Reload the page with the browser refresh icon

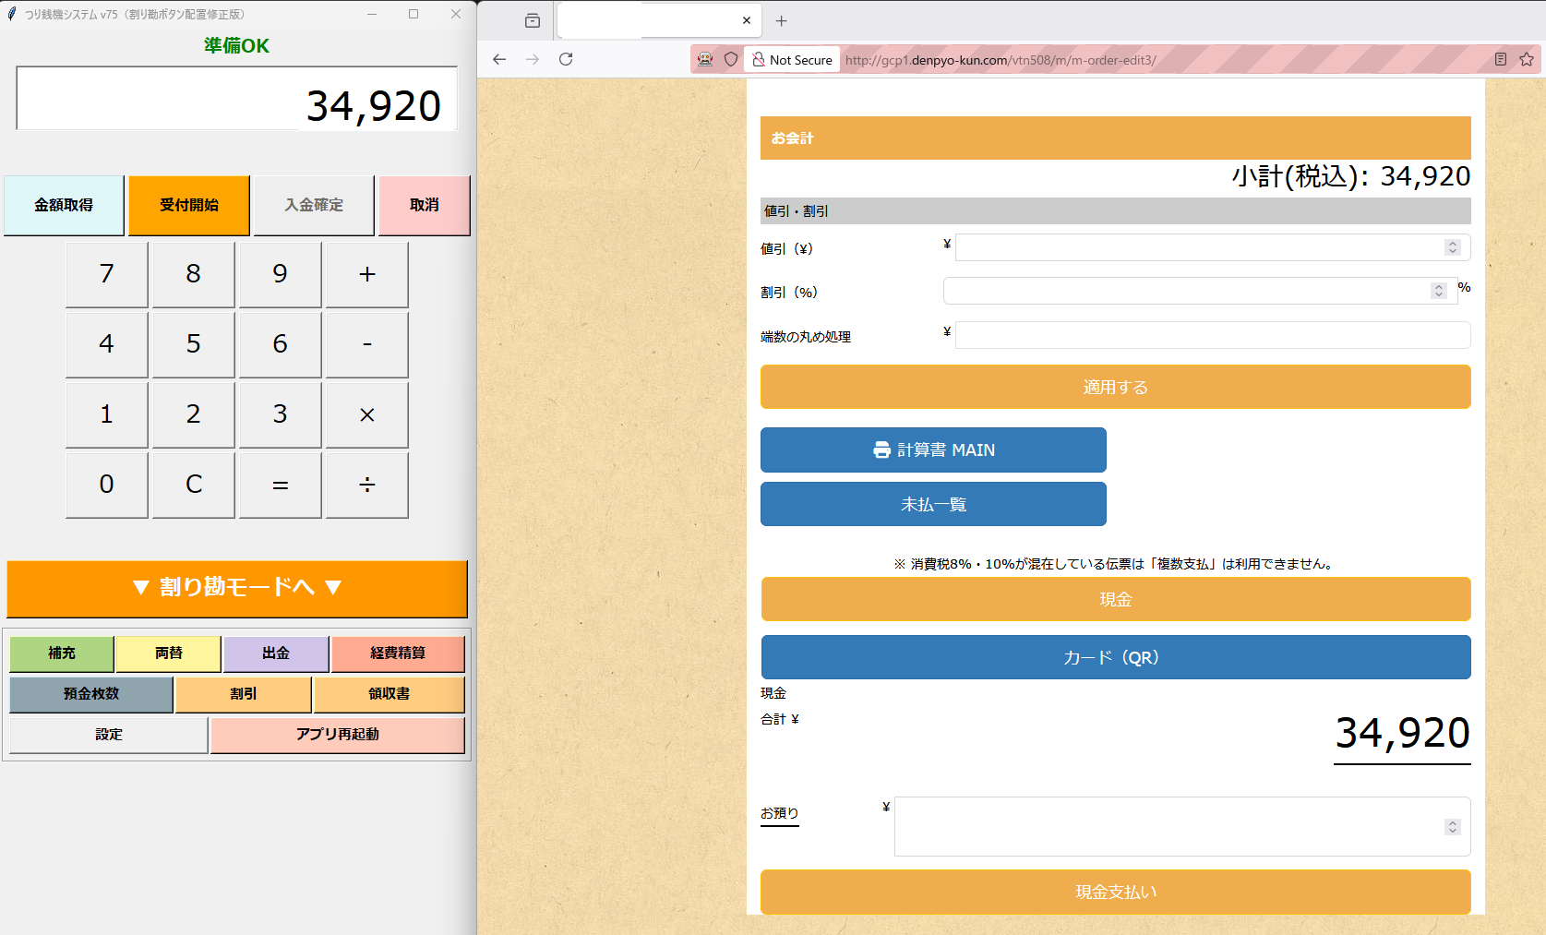(x=566, y=59)
